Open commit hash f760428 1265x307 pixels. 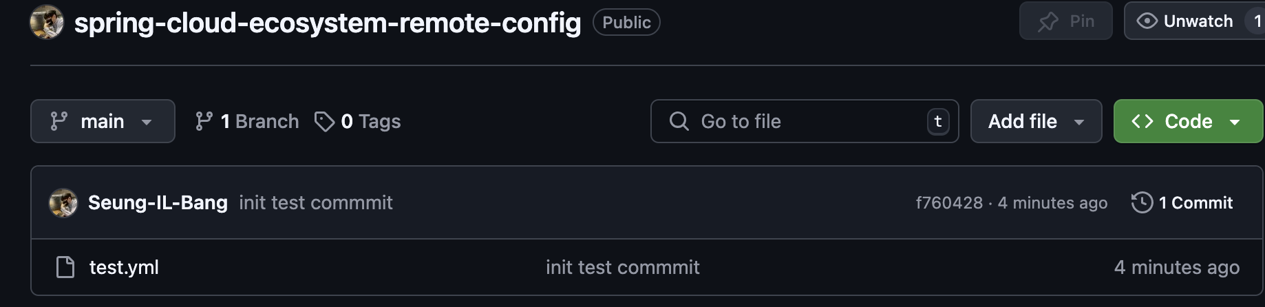[x=949, y=202]
